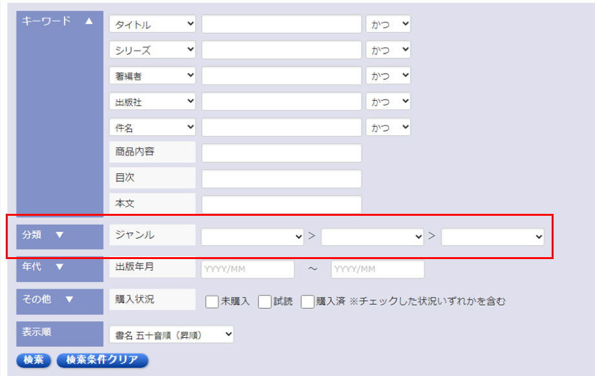
Task: Check the 購入済 checkbox
Action: pyautogui.click(x=307, y=302)
